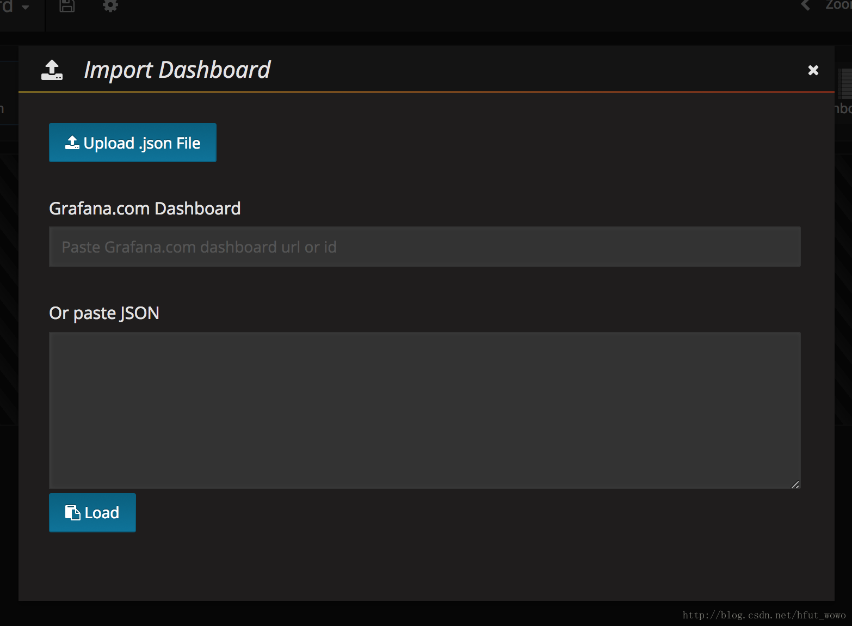
Task: Click the 'Or paste JSON' label
Action: pyautogui.click(x=104, y=313)
